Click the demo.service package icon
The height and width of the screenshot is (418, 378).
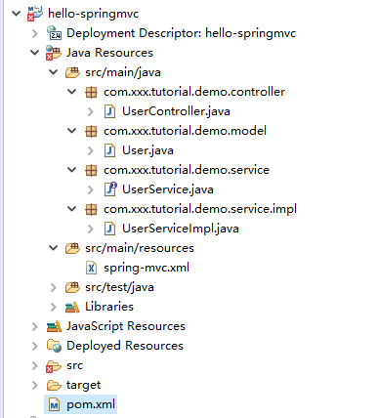pos(91,170)
